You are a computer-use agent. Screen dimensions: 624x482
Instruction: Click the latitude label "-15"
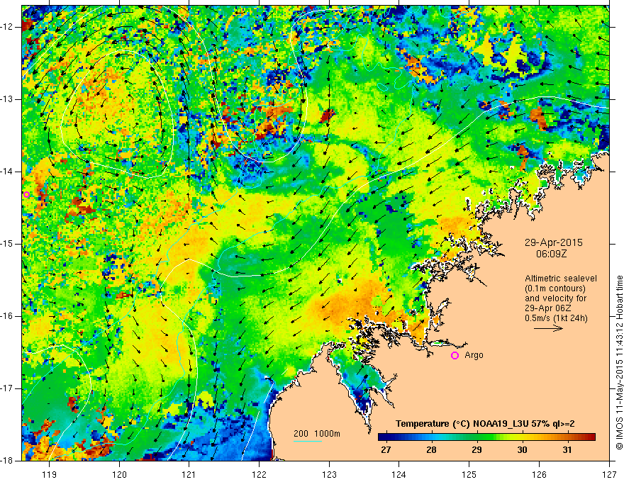[7, 244]
